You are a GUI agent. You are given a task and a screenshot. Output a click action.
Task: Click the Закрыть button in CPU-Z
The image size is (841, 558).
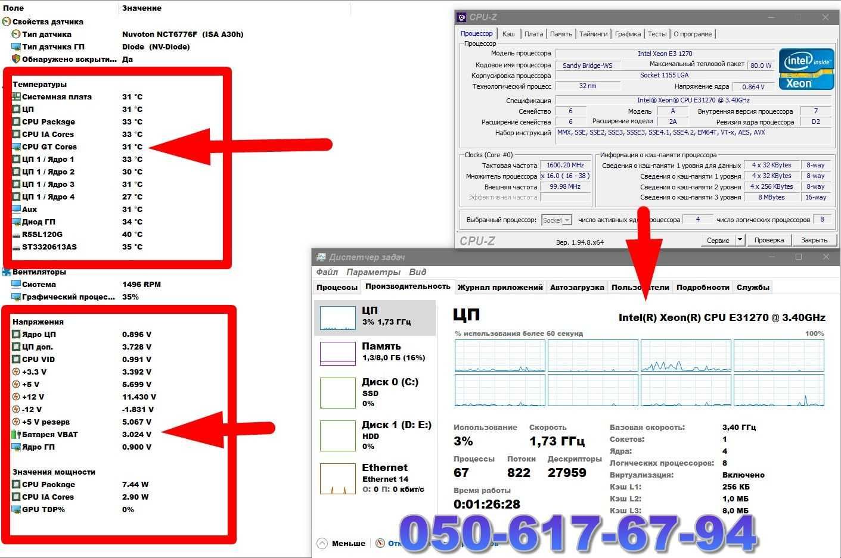814,240
